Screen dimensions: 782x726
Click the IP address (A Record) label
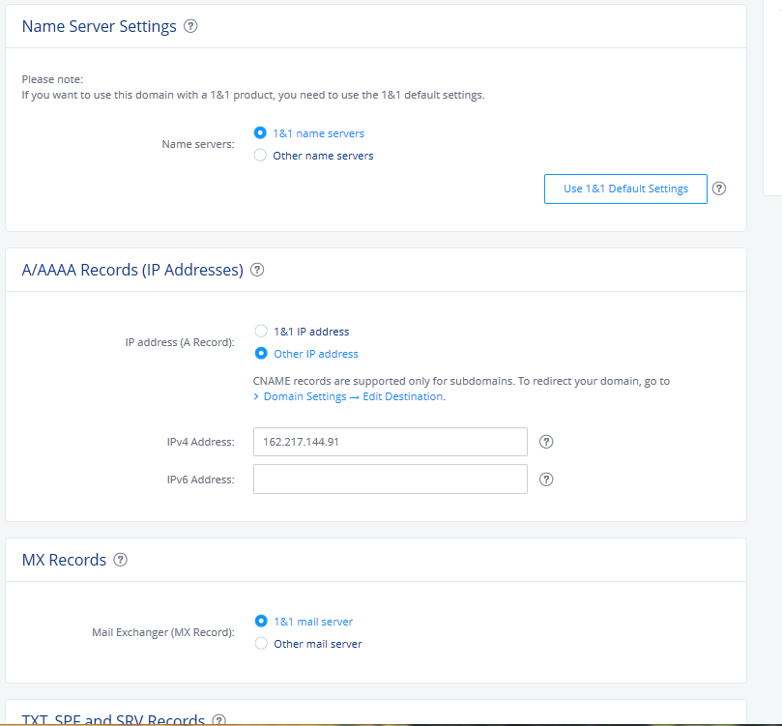click(x=180, y=342)
